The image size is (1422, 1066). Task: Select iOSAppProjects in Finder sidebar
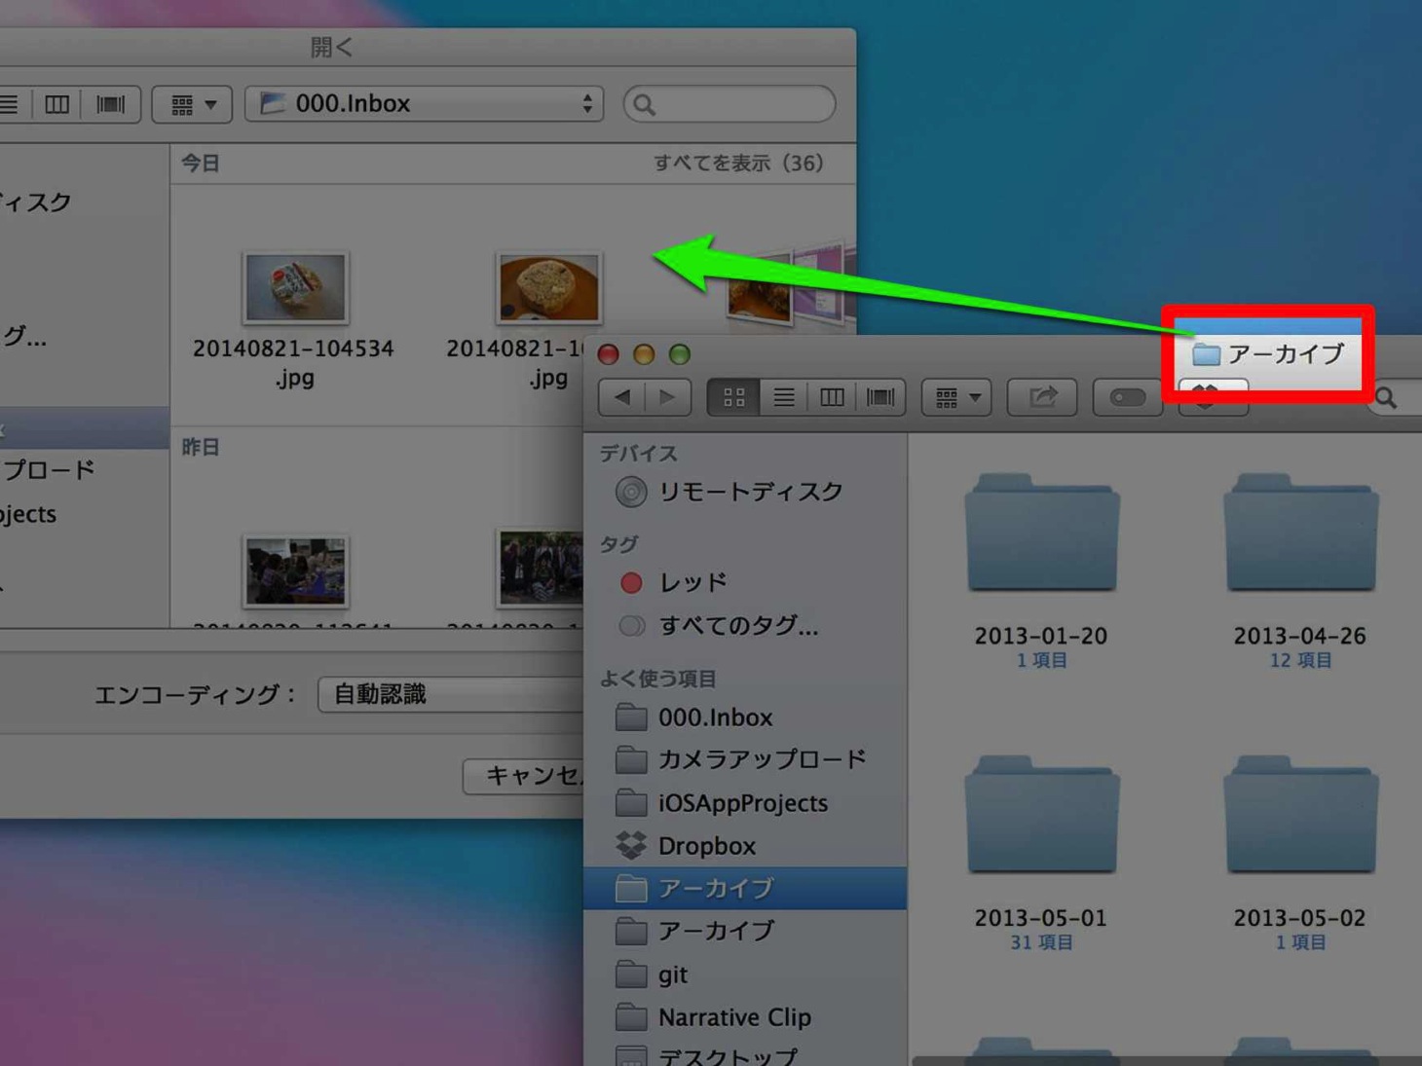click(745, 803)
